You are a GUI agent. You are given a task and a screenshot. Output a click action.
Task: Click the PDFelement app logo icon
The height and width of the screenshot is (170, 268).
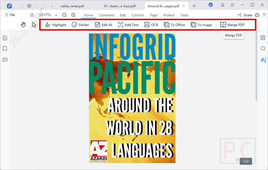click(9, 6)
